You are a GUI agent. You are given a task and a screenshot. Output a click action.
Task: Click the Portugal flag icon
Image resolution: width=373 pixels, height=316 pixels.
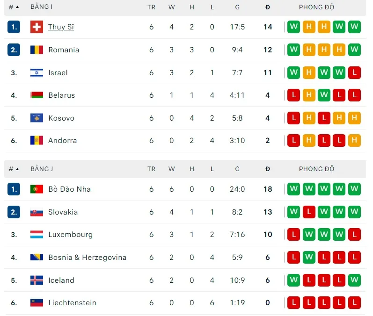point(37,189)
